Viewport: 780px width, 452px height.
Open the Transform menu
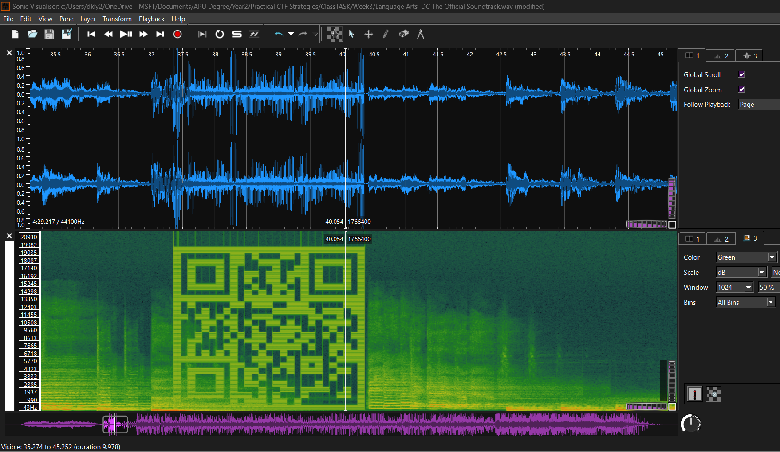pos(117,19)
